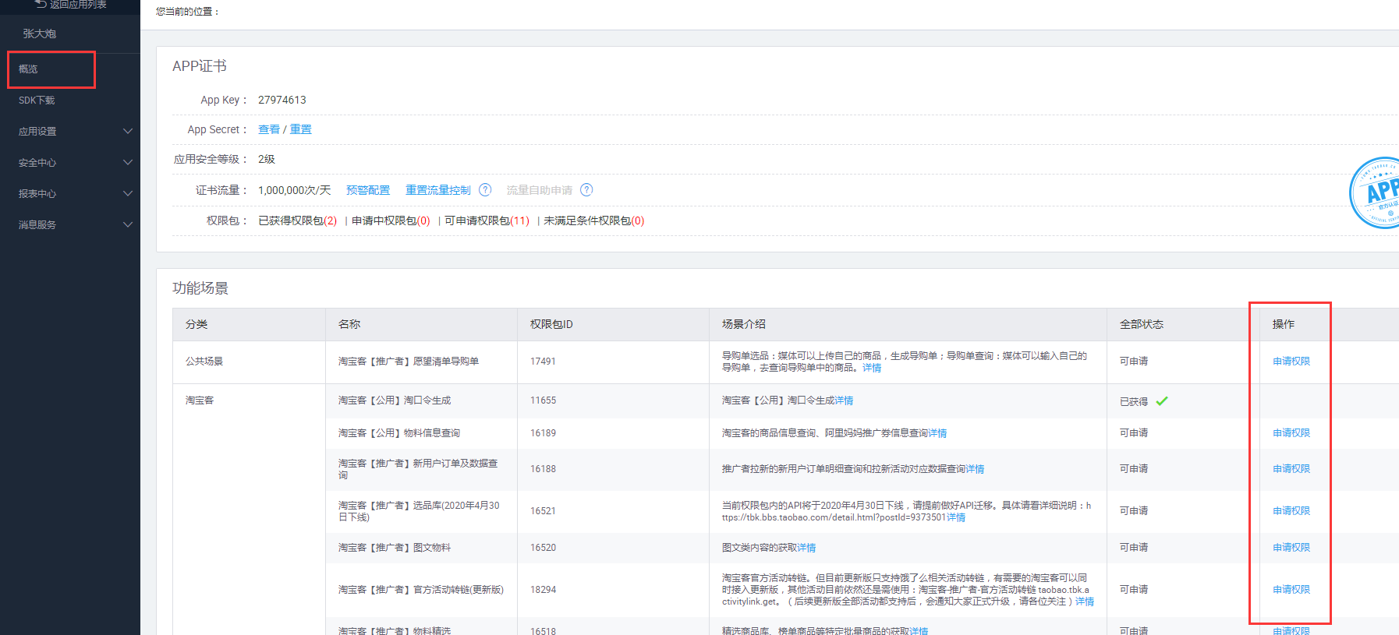The width and height of the screenshot is (1399, 635).
Task: Select App Key value 27974613
Action: [x=282, y=100]
